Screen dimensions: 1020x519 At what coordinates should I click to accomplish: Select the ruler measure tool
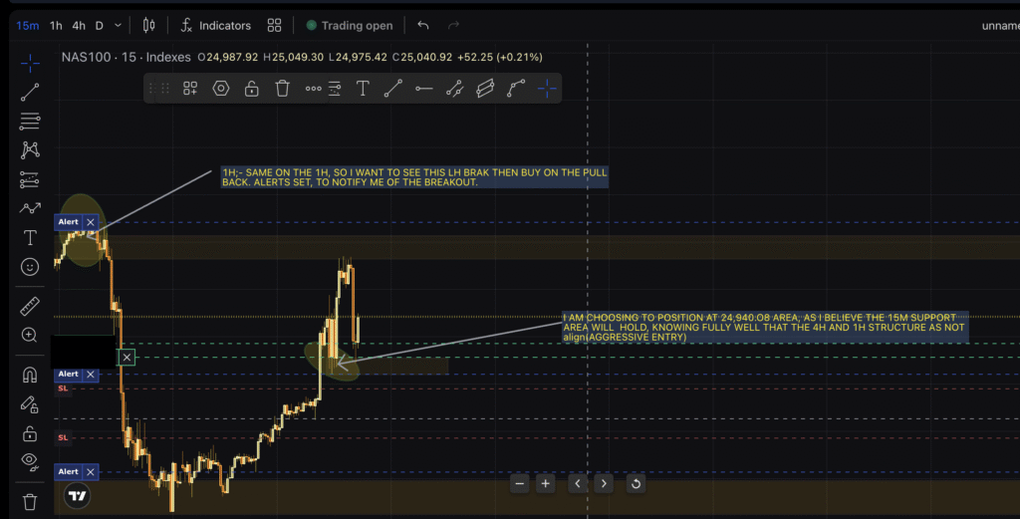tap(30, 306)
